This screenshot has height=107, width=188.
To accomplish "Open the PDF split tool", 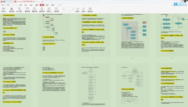I will (x=3, y=10).
